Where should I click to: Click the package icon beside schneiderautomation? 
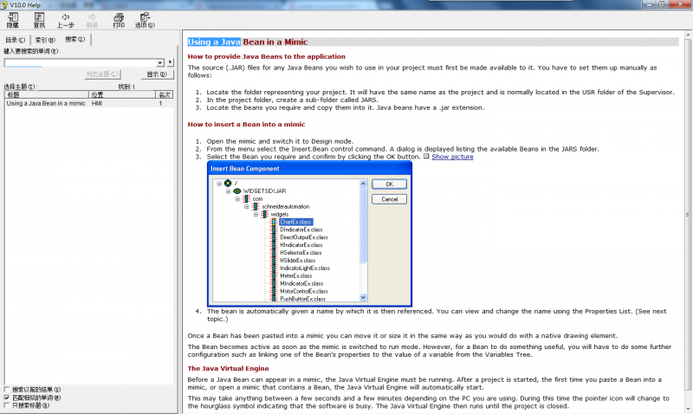pos(256,206)
